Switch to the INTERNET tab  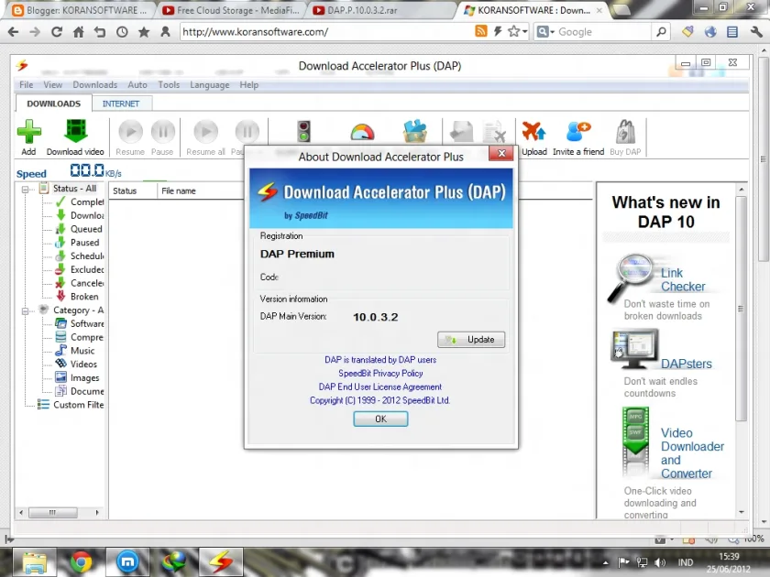[x=121, y=104]
